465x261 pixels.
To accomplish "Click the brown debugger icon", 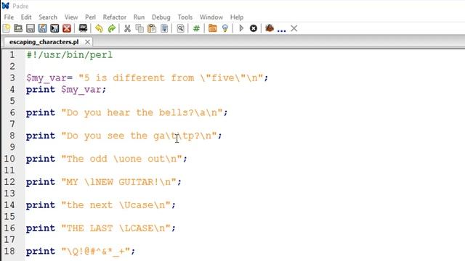I will click(x=270, y=28).
